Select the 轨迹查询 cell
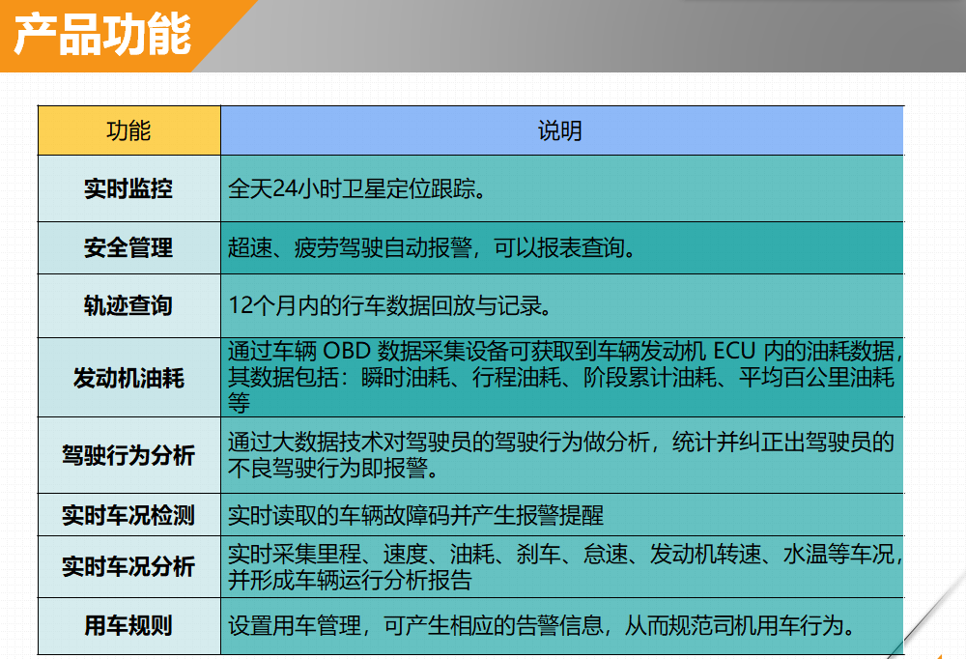 pyautogui.click(x=129, y=305)
